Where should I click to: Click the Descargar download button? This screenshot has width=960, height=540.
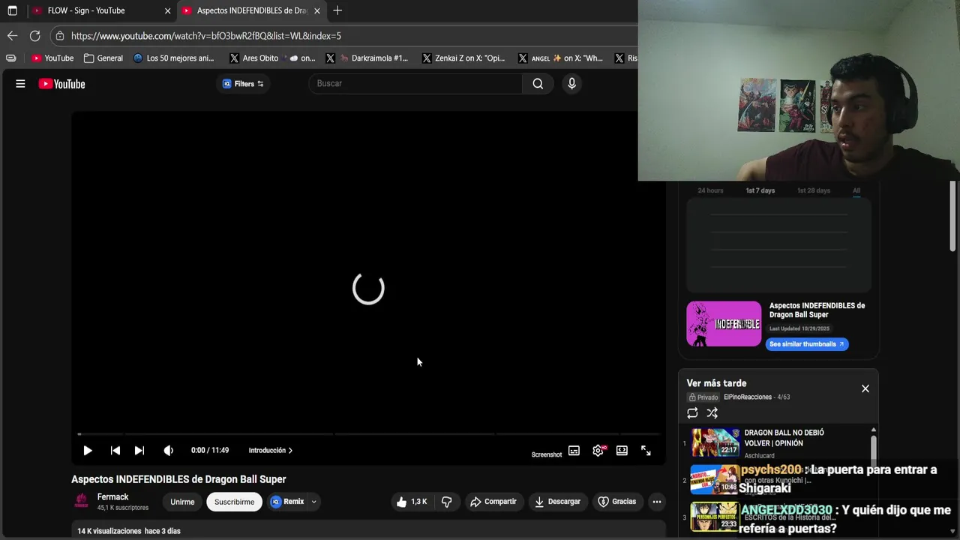(557, 502)
